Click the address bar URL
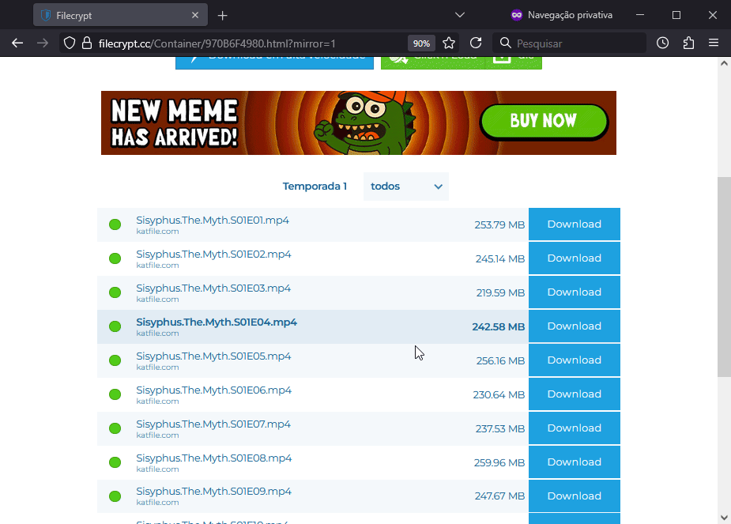The image size is (731, 524). pos(217,43)
